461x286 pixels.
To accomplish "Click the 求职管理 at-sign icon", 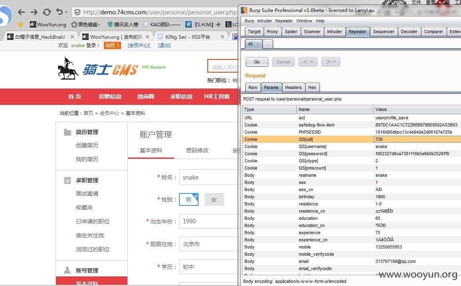I will coord(68,180).
